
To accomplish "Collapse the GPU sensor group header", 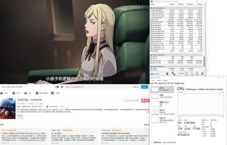I will pos(177,8).
